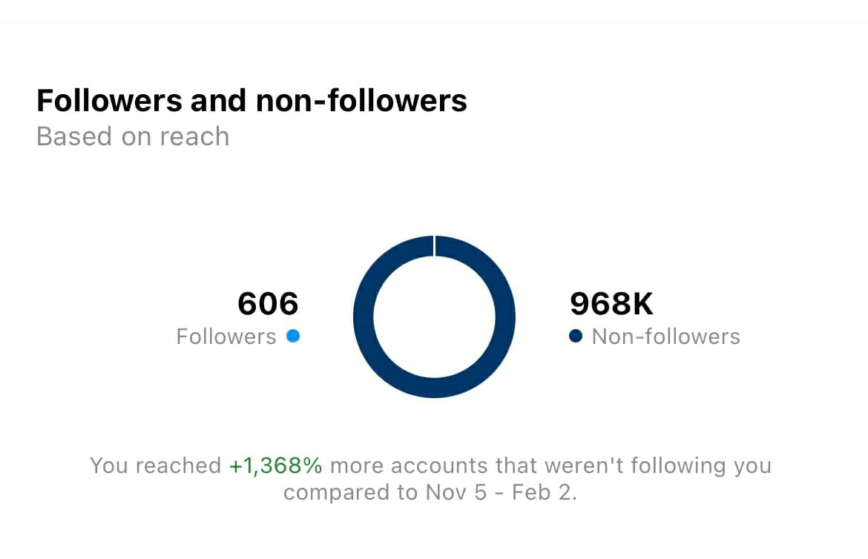This screenshot has width=868, height=559.
Task: Select the 968K non-followers count
Action: (612, 303)
